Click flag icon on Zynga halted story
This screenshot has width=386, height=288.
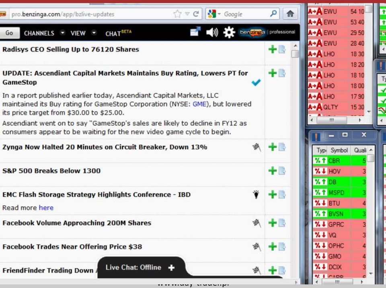tap(257, 147)
